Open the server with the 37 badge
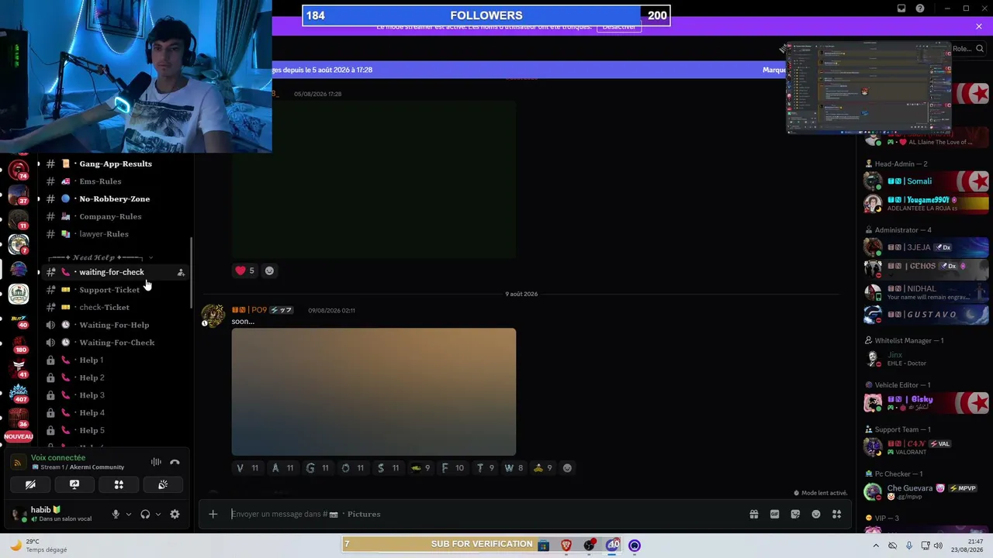993x558 pixels. tap(19, 195)
